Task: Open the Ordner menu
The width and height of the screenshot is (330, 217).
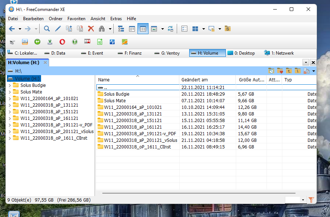Action: 56,19
